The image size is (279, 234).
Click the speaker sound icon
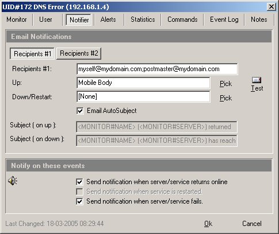pyautogui.click(x=13, y=181)
